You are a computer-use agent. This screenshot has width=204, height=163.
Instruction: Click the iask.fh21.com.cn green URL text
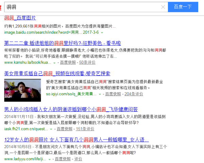click(x=26, y=129)
